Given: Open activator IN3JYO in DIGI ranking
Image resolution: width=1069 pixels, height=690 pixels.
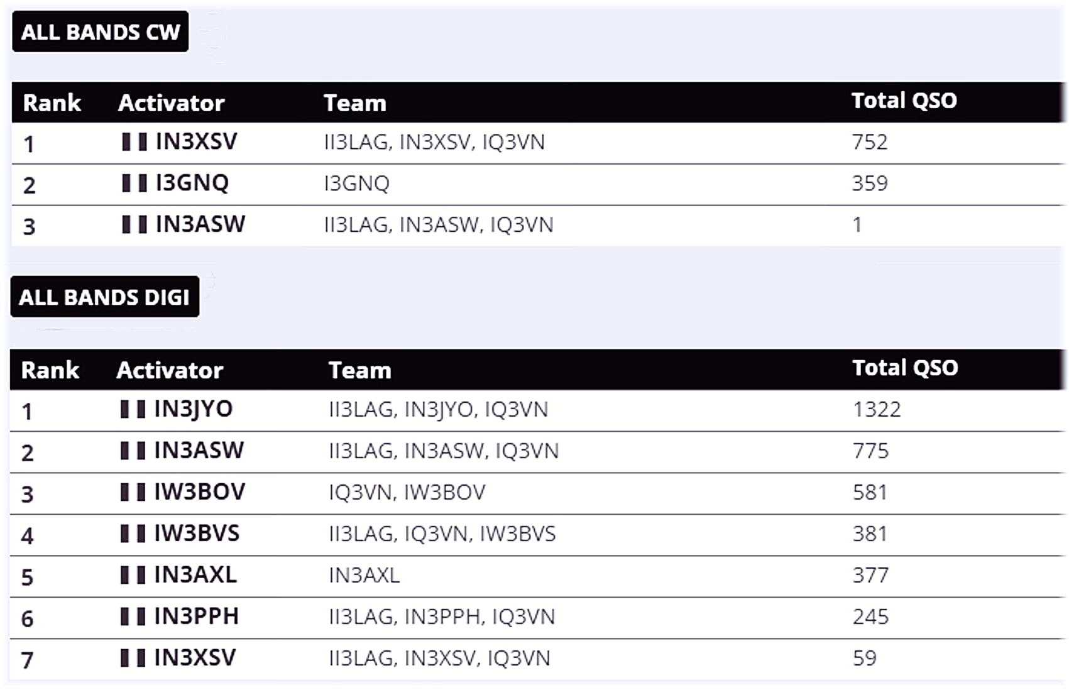Looking at the screenshot, I should [194, 410].
